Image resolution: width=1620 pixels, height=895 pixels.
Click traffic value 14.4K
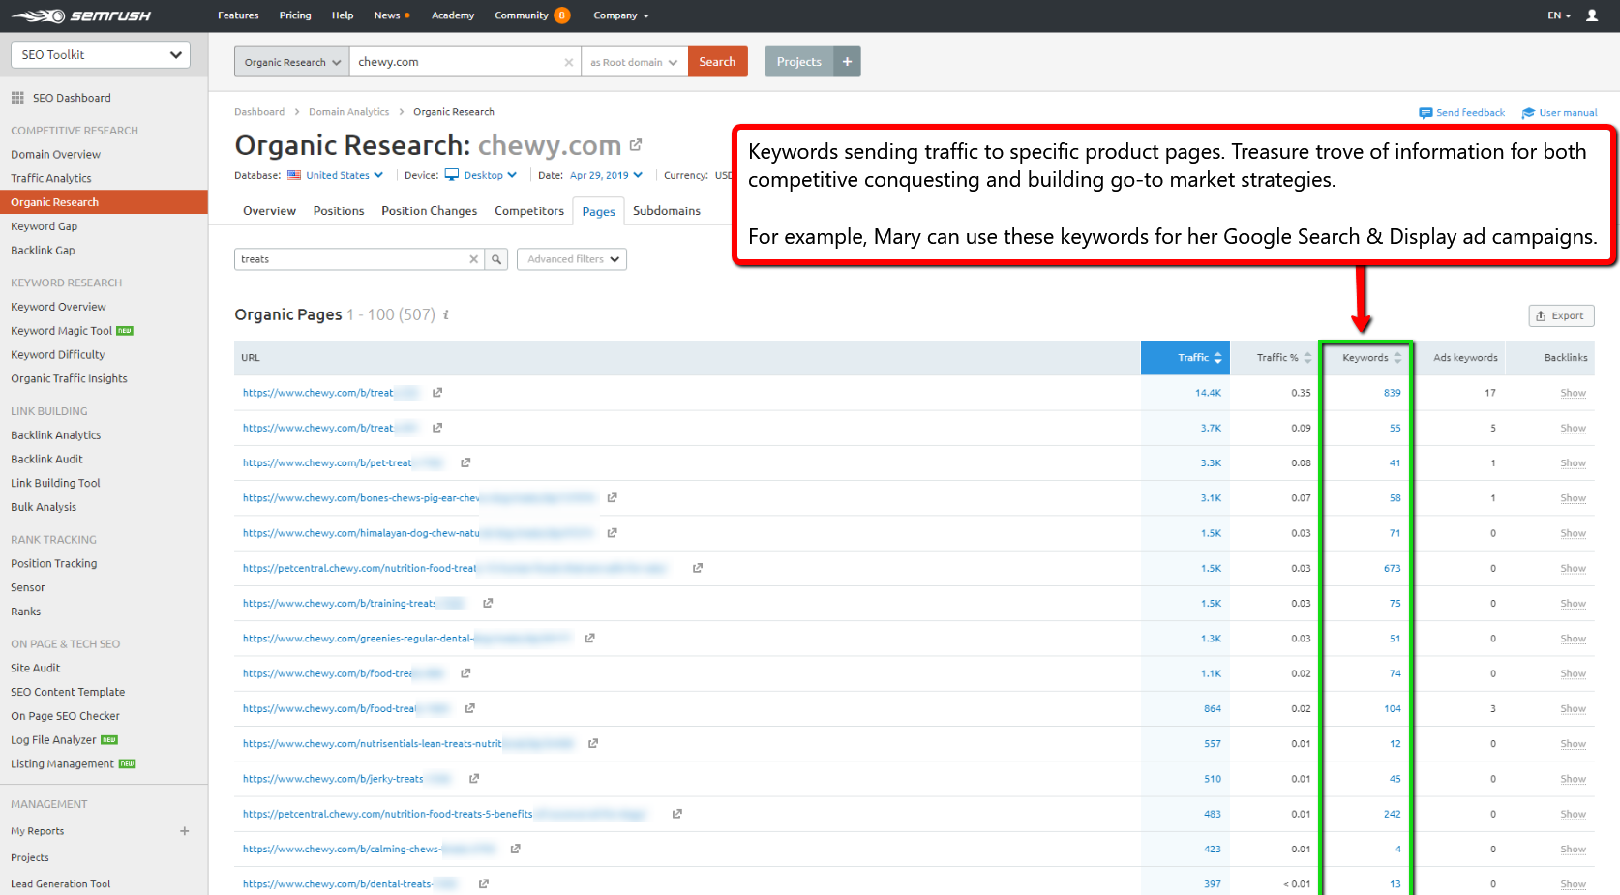(x=1208, y=393)
